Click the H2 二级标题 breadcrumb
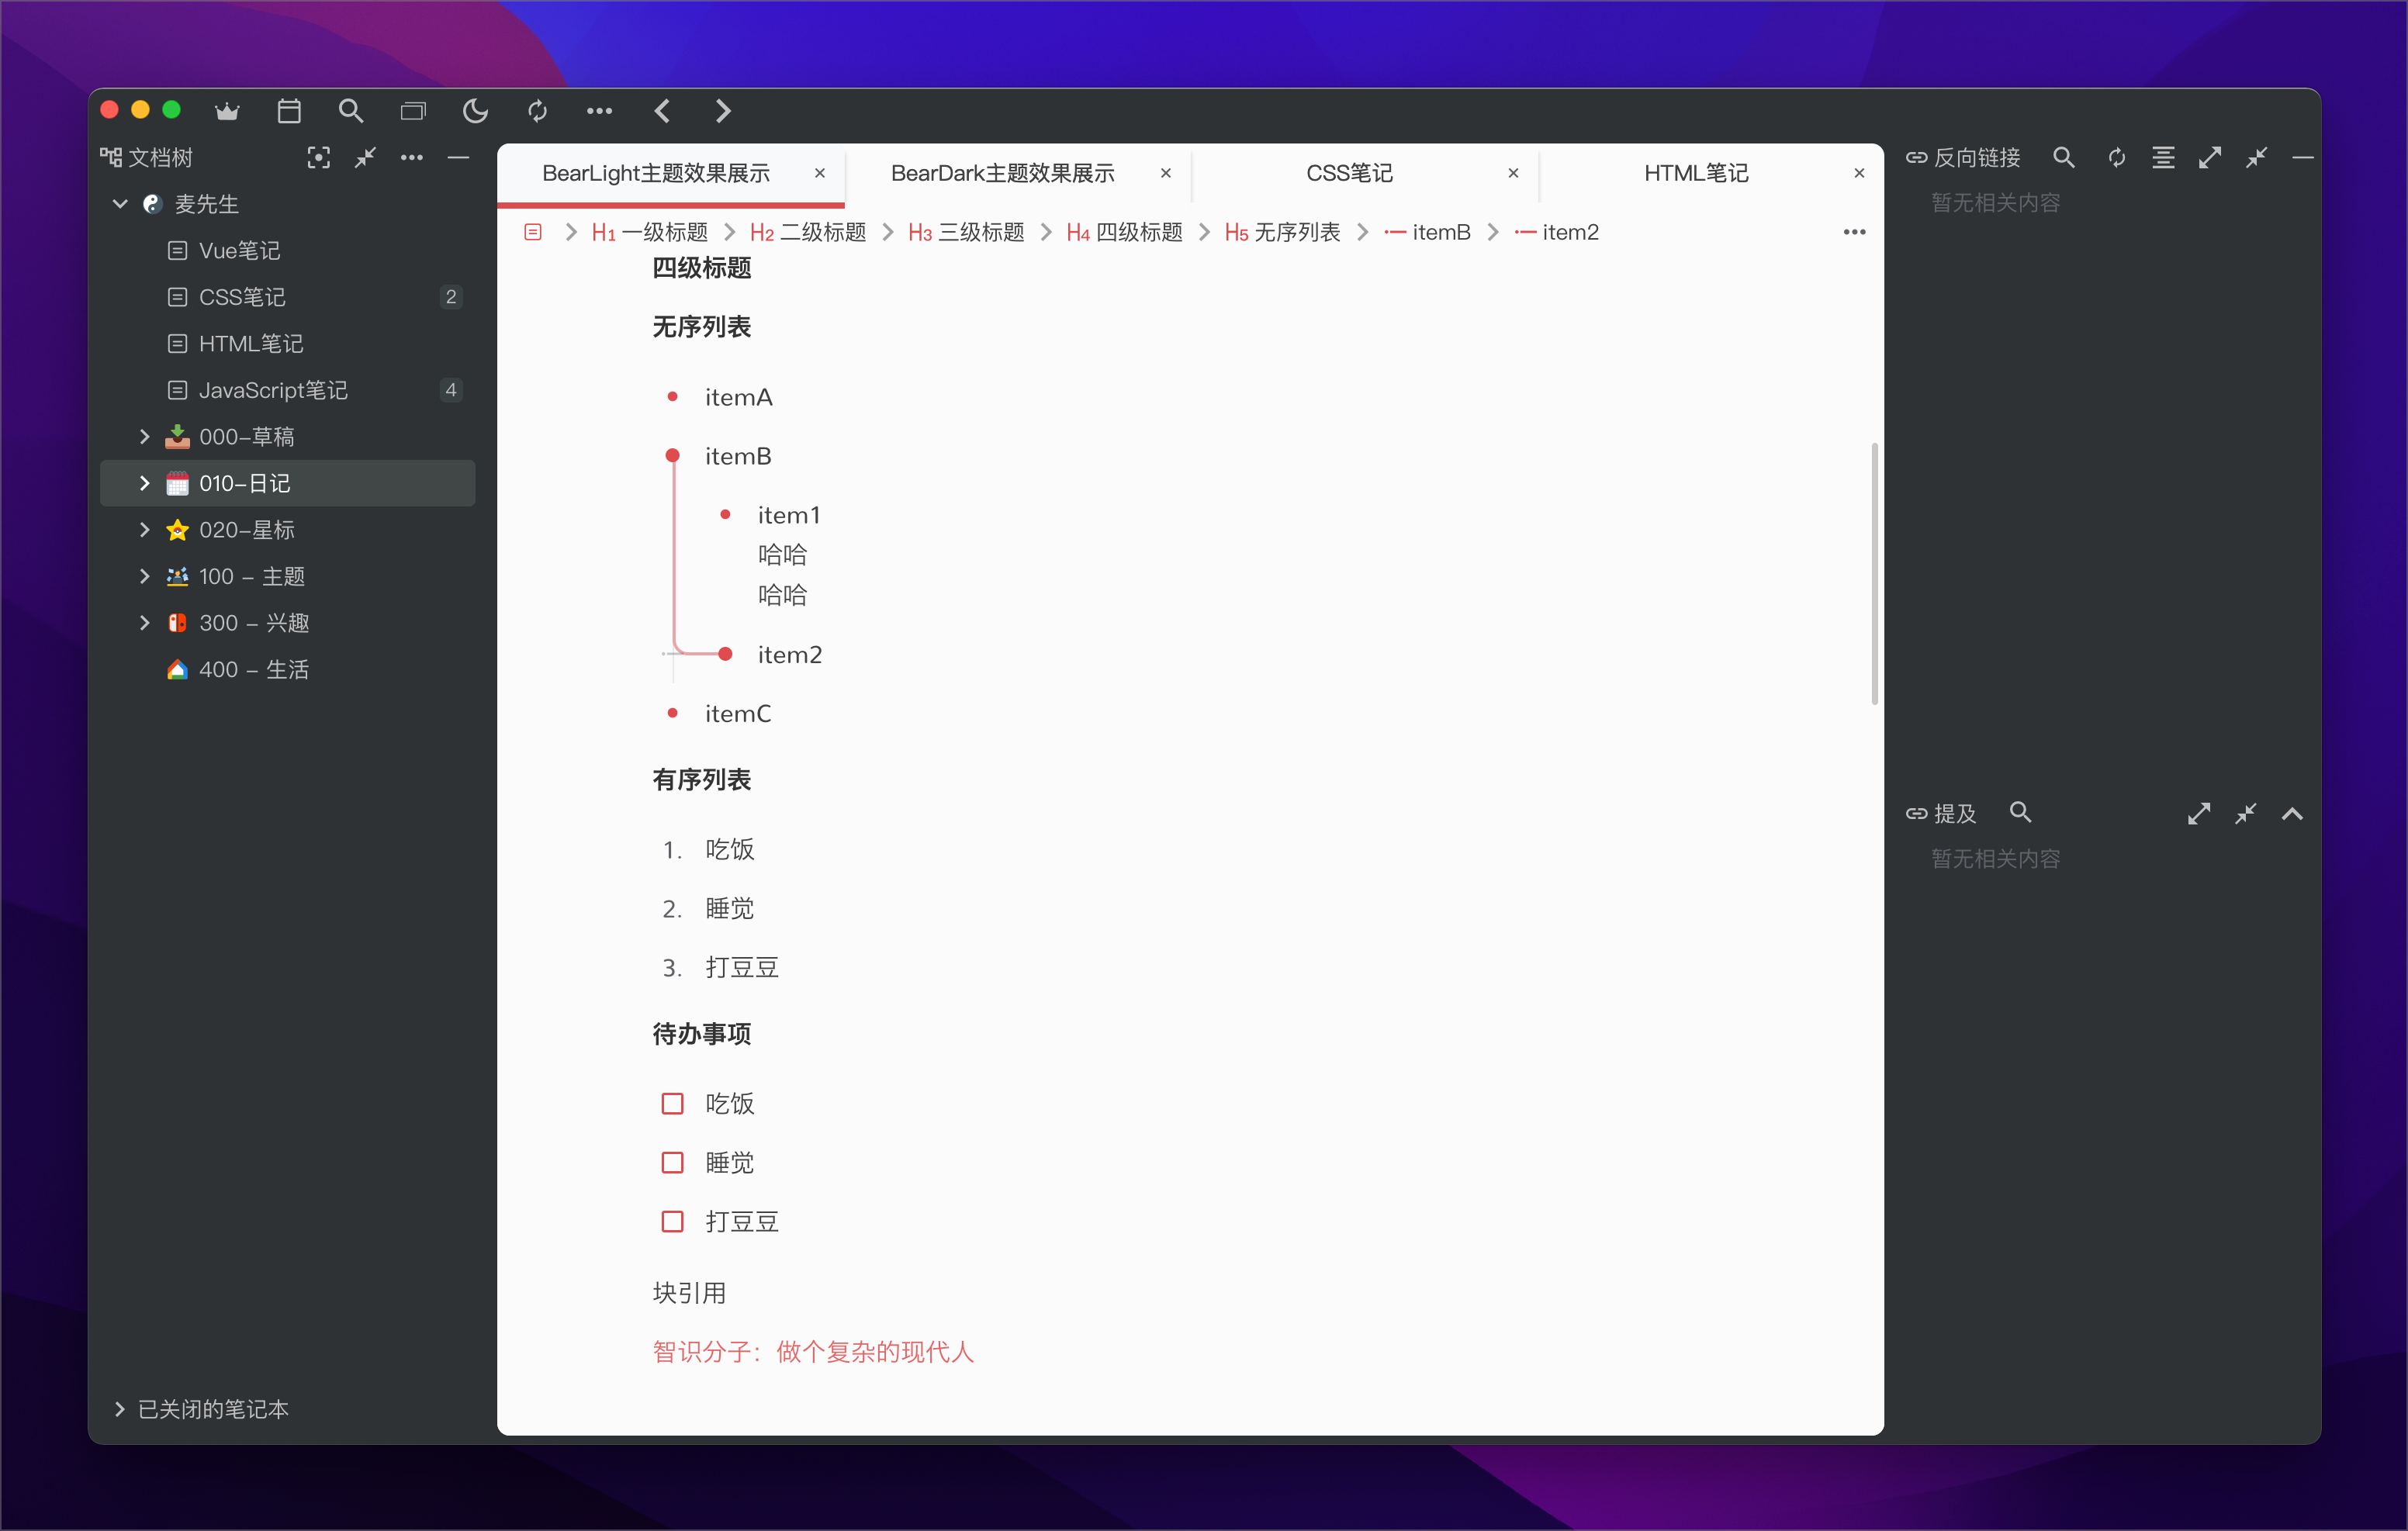 808,233
